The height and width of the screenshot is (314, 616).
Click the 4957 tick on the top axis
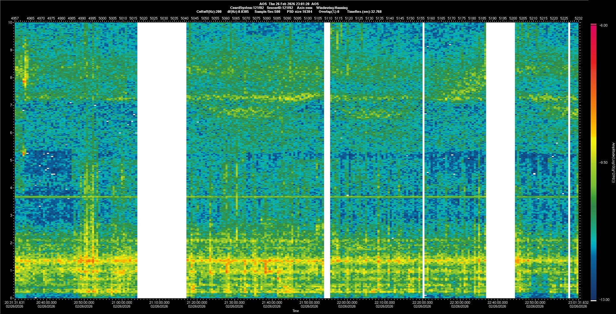pos(15,19)
